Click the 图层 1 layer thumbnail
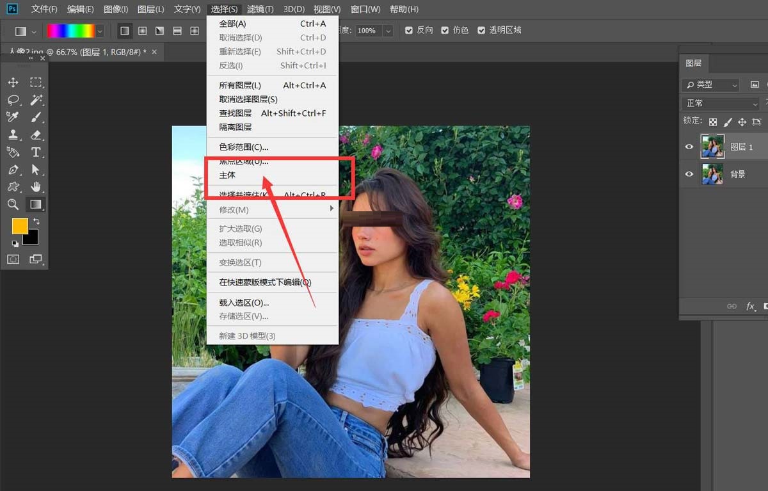This screenshot has height=491, width=768. 712,147
